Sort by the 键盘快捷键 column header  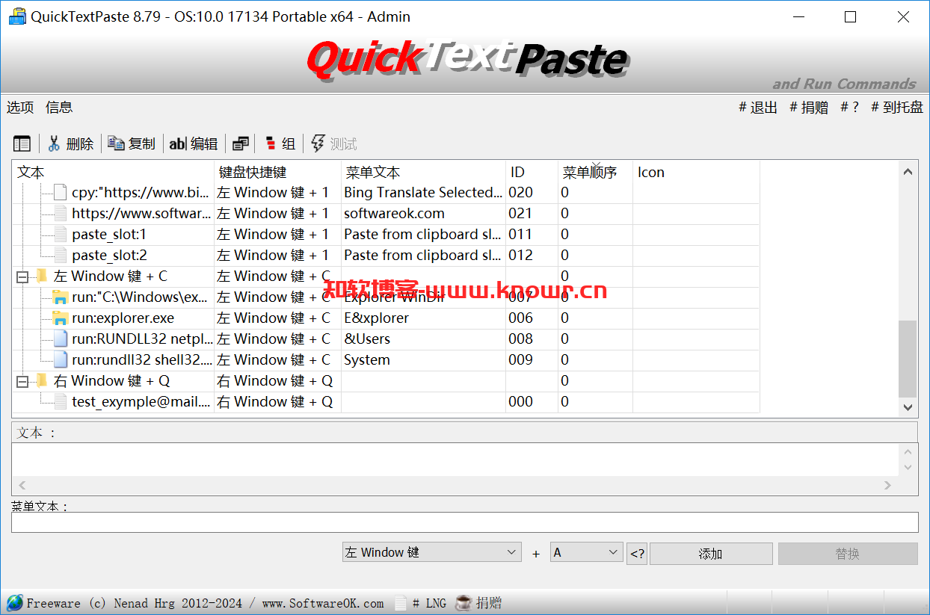coord(278,172)
